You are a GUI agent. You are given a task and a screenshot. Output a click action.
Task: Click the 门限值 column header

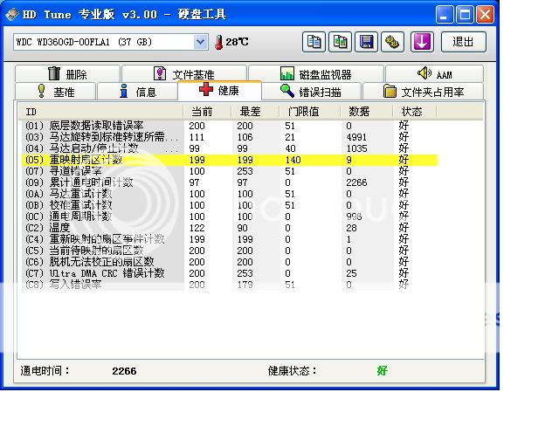point(303,112)
